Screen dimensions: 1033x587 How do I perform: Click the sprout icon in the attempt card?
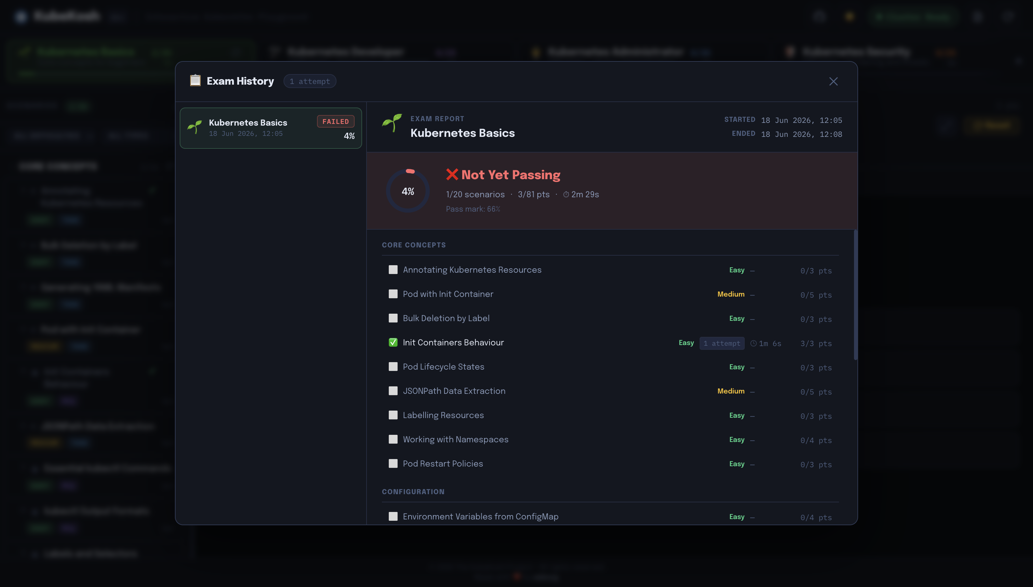(x=194, y=127)
